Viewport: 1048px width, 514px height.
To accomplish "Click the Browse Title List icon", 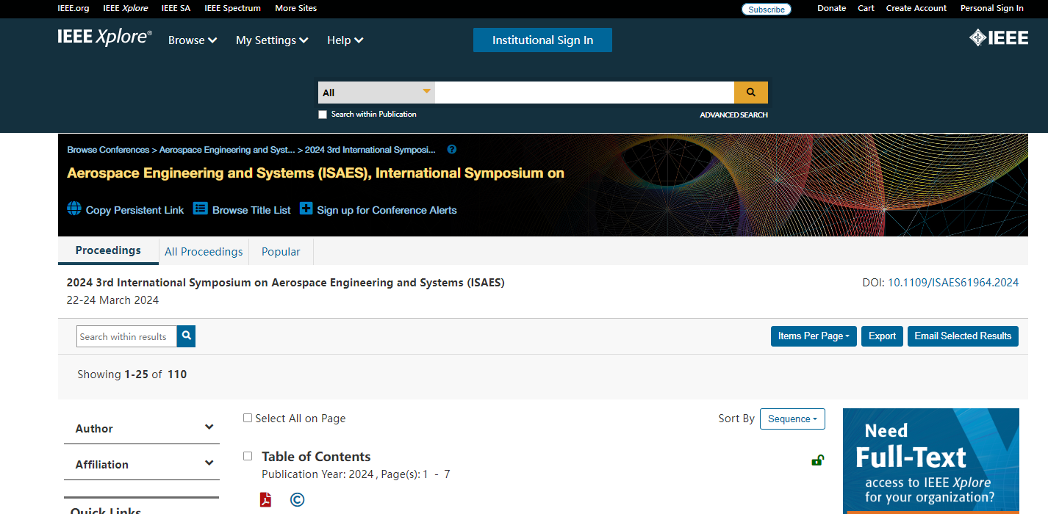I will [201, 209].
